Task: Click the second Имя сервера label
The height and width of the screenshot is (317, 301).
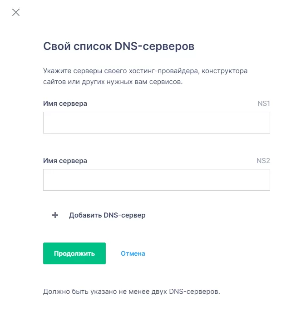Action: click(x=65, y=161)
